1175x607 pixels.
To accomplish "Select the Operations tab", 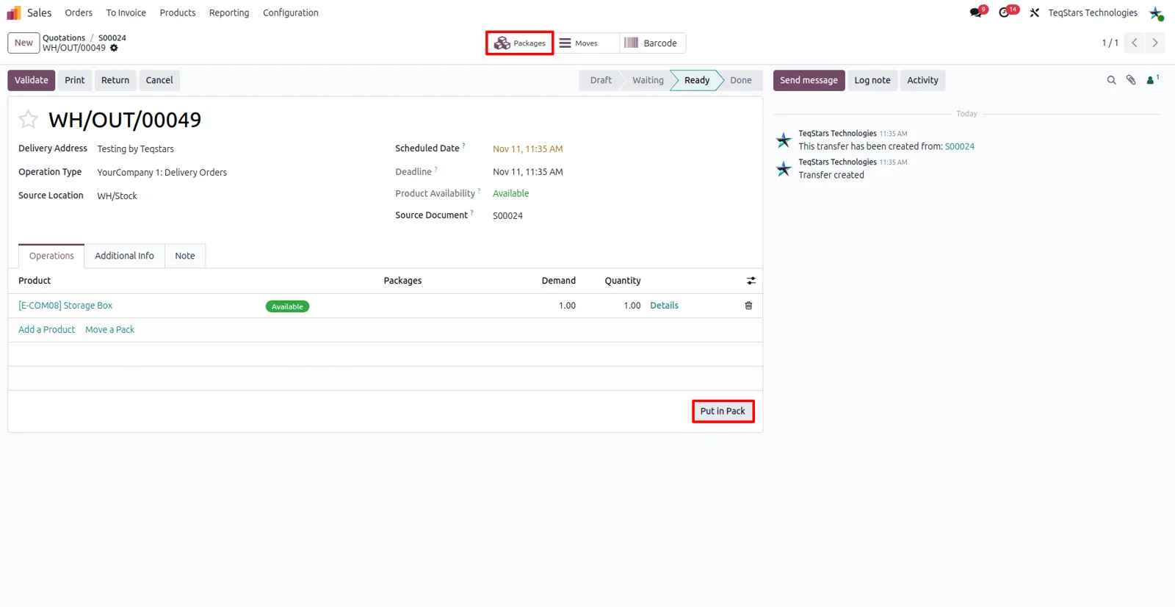I will [51, 256].
